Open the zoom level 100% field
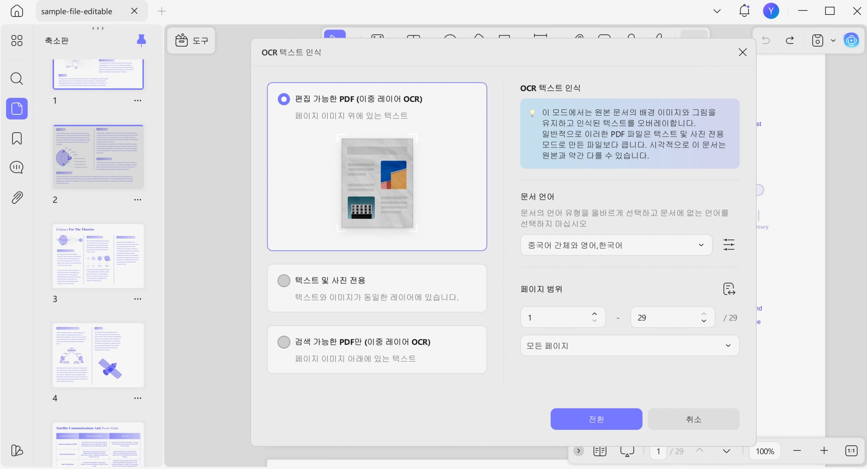The width and height of the screenshot is (867, 469). [x=765, y=451]
